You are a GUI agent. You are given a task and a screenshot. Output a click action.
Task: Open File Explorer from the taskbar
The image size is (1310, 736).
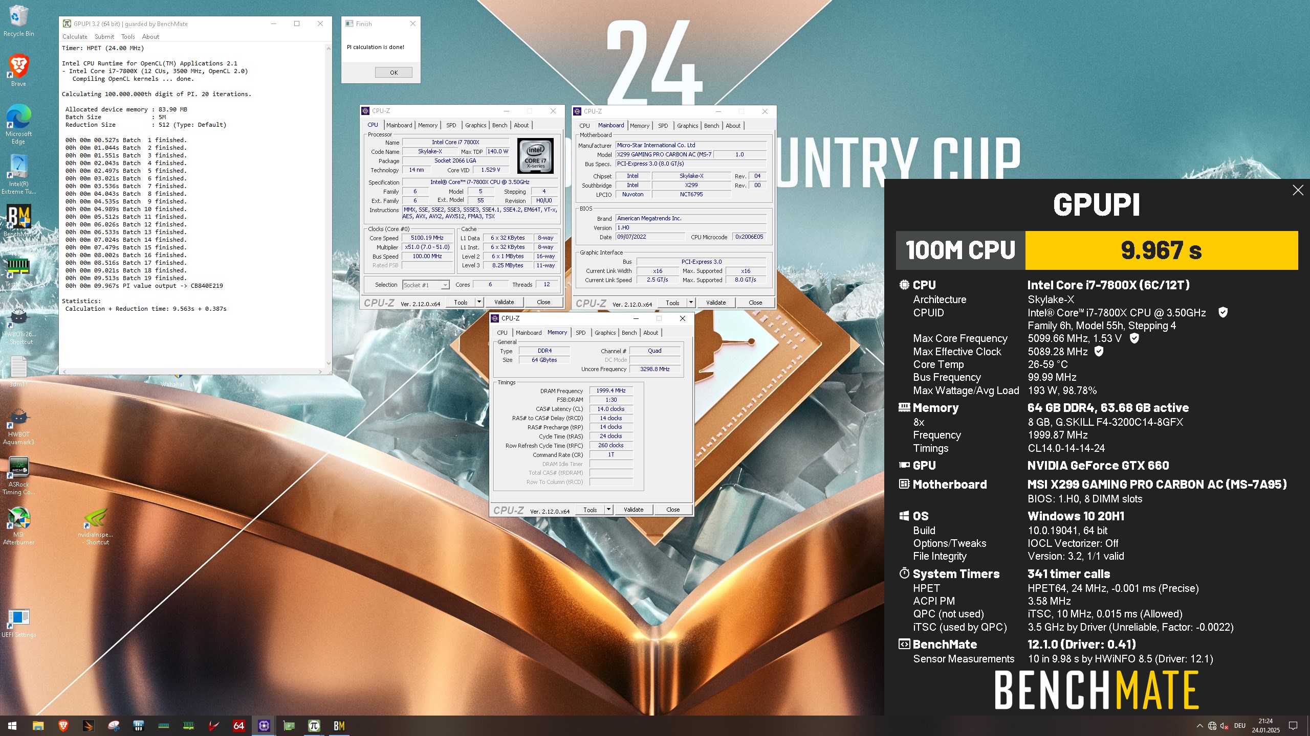[x=38, y=726]
